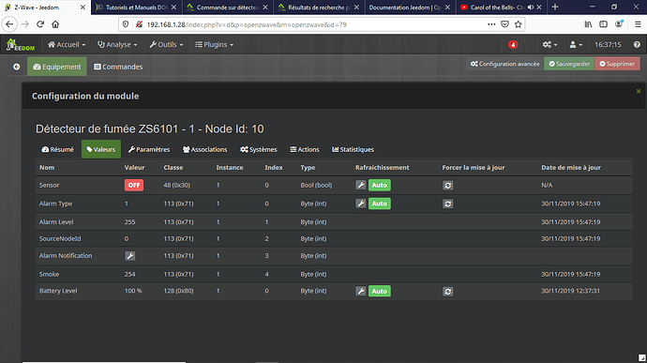
Task: Click wrench icon in Sensor row
Action: point(361,185)
